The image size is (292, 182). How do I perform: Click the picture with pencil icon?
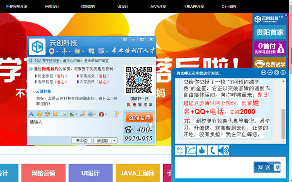[x=63, y=114]
